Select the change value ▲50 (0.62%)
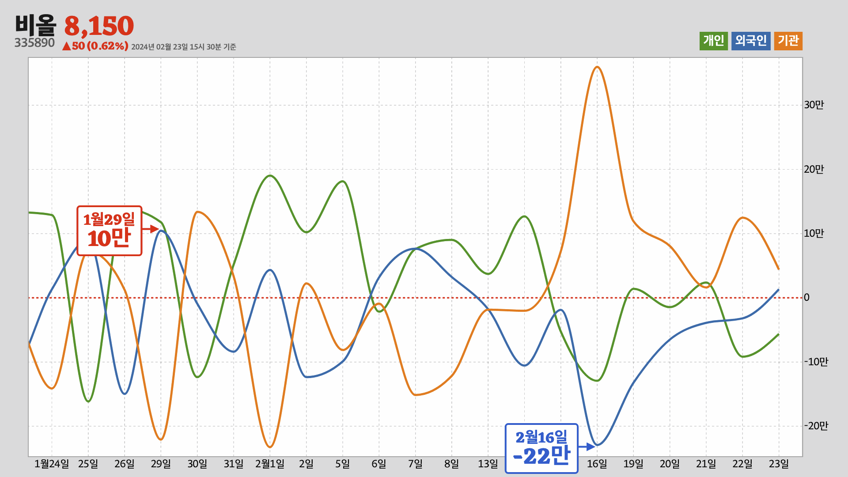The height and width of the screenshot is (477, 848). coord(95,46)
